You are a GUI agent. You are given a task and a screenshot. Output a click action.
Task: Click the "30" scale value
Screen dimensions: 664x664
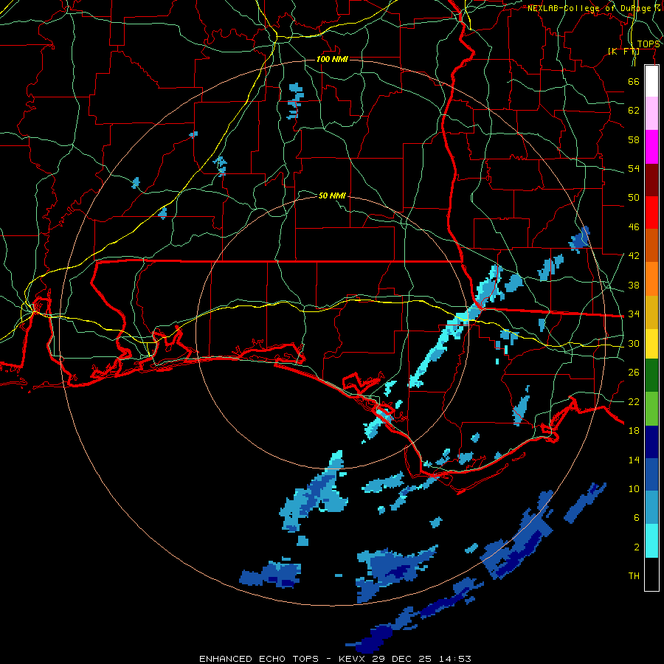point(634,343)
